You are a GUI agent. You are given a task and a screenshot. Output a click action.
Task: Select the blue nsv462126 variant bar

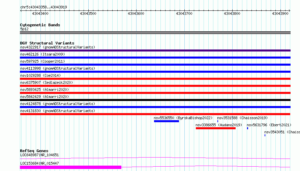click(155, 58)
